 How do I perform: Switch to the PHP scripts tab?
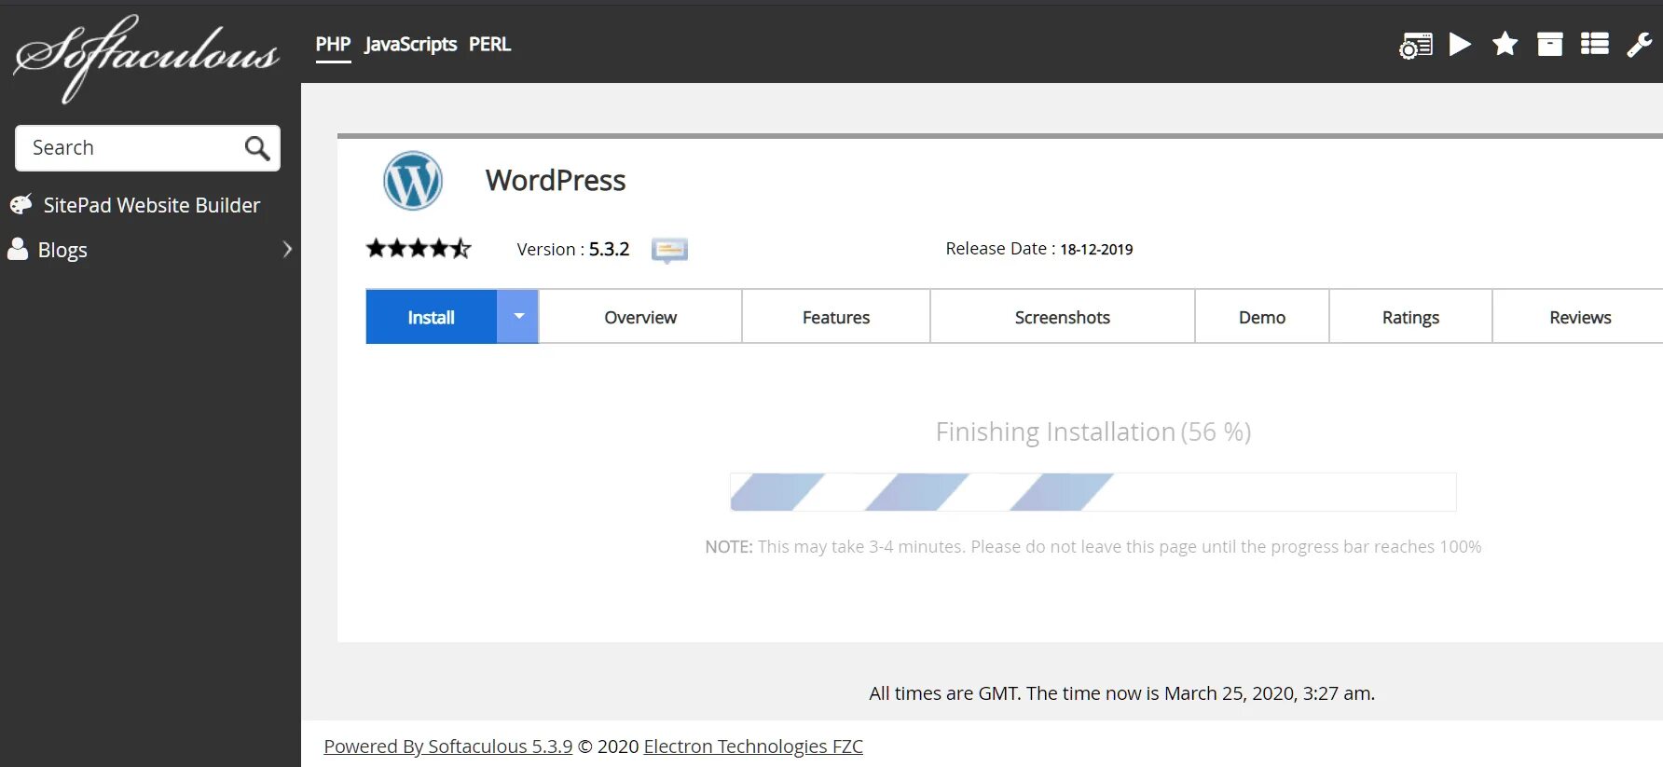[333, 44]
